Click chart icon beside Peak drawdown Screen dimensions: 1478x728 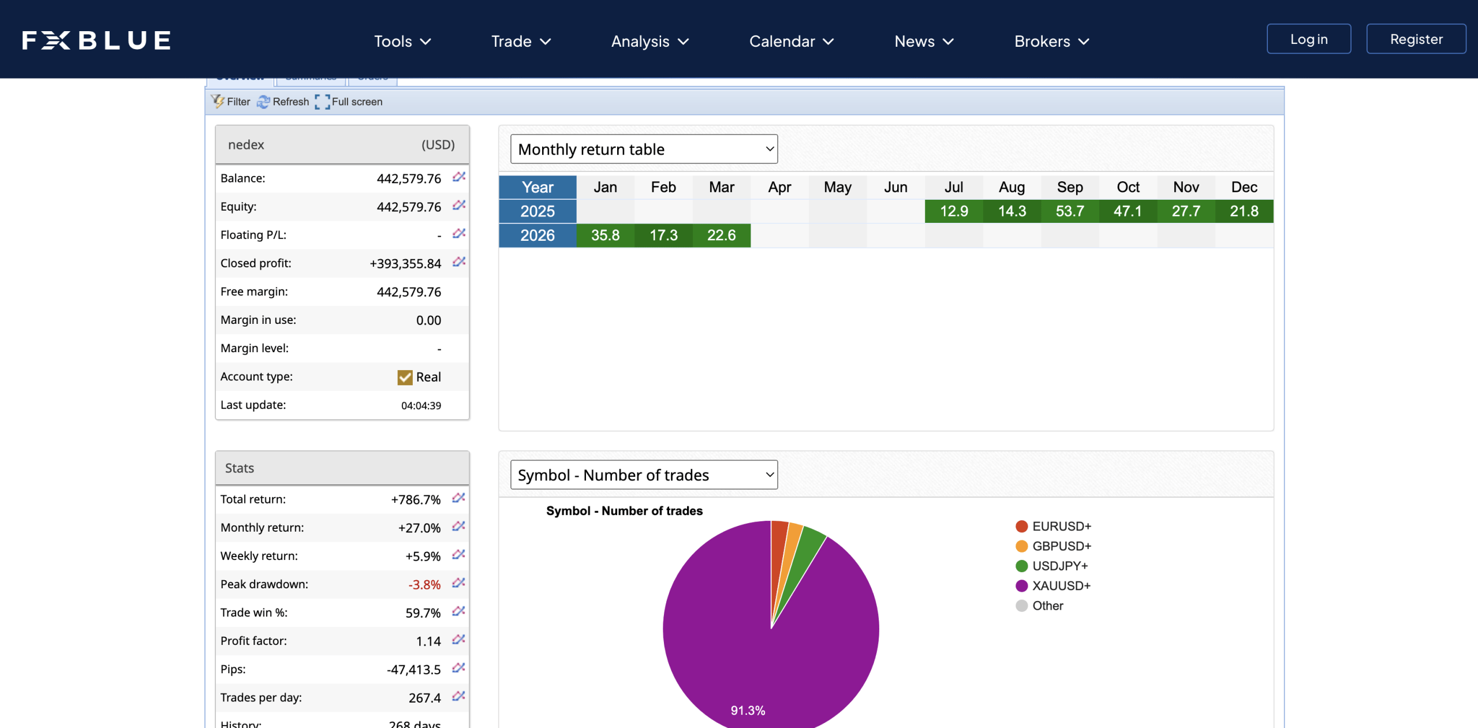tap(458, 583)
